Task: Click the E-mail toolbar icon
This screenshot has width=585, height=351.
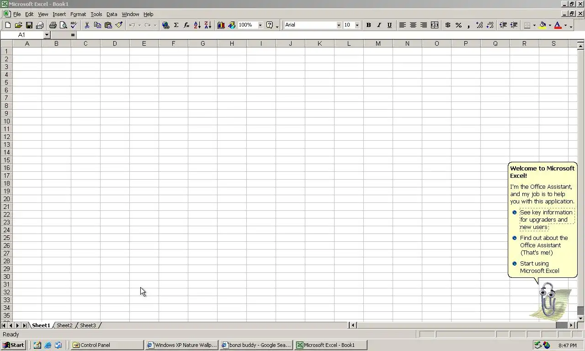Action: point(40,25)
